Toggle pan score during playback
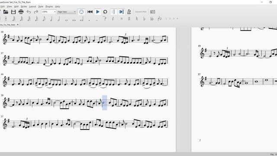 (x=121, y=12)
